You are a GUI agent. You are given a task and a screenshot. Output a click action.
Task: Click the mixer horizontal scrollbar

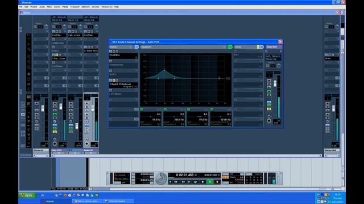pyautogui.click(x=187, y=156)
